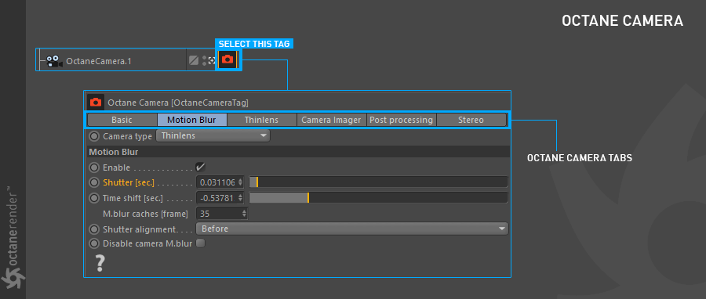Select the OctaneCamera.1 object name

click(99, 61)
